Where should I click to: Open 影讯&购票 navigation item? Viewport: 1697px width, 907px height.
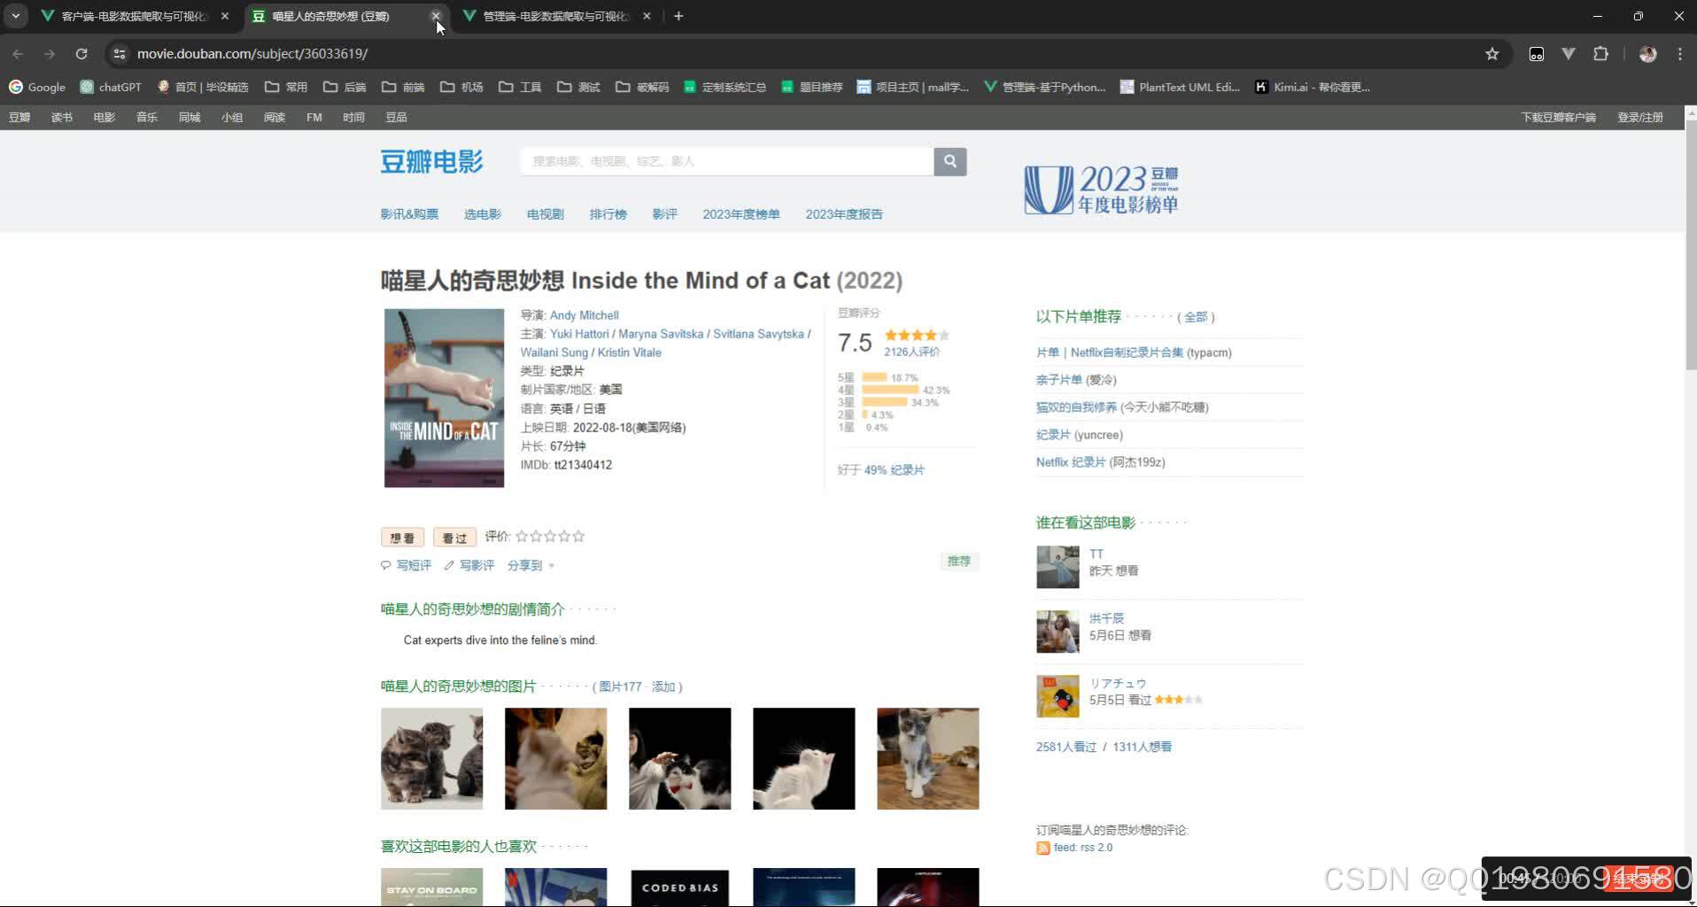pyautogui.click(x=409, y=214)
